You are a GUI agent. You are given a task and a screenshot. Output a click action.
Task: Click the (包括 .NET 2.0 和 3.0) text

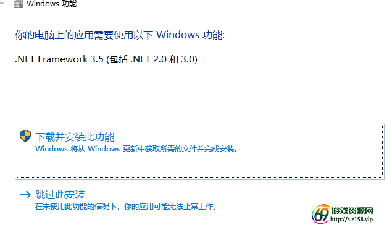click(152, 59)
